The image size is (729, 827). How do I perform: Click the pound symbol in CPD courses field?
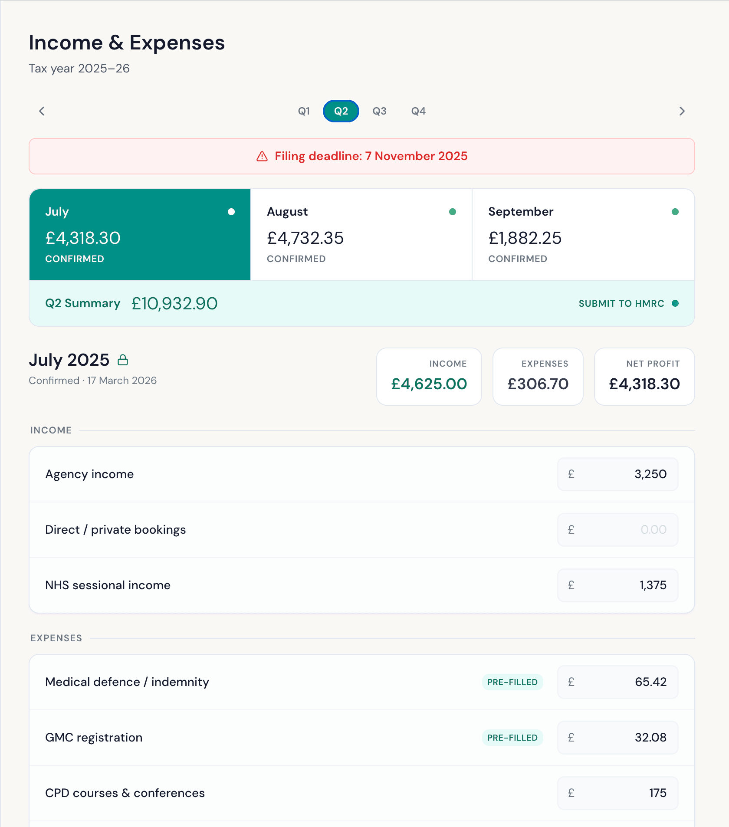[571, 793]
